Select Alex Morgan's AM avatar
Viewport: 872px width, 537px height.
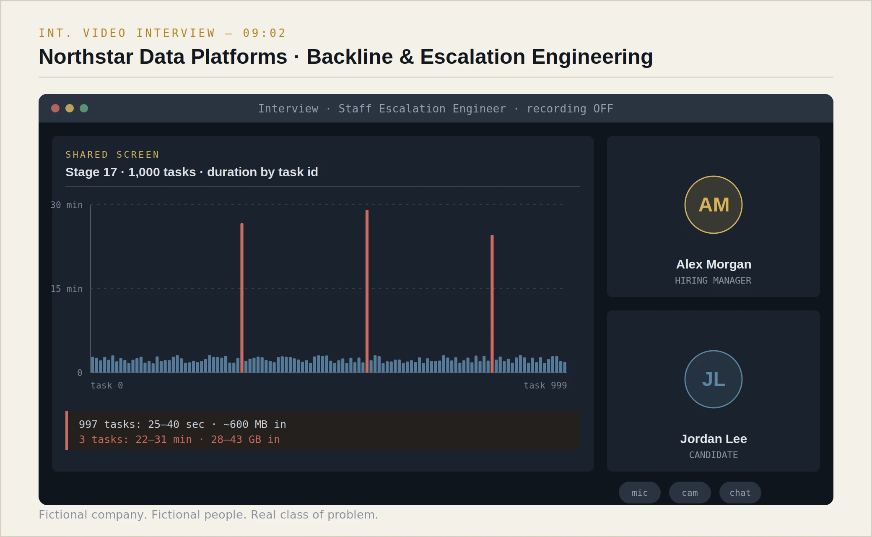[713, 205]
